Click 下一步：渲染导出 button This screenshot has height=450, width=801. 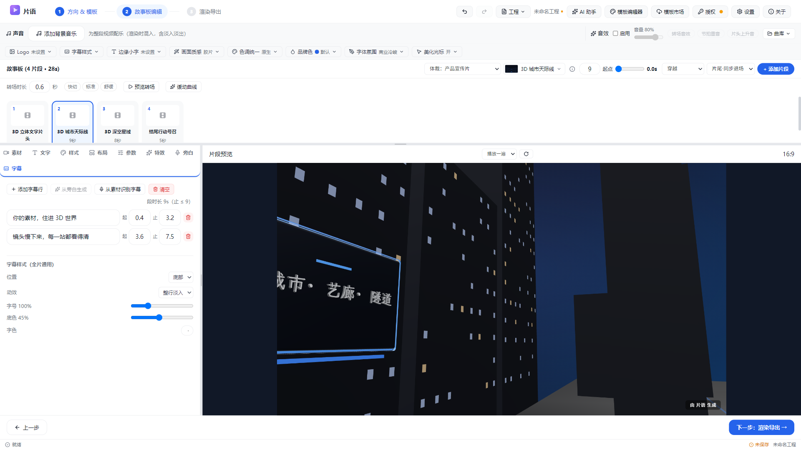pos(761,427)
